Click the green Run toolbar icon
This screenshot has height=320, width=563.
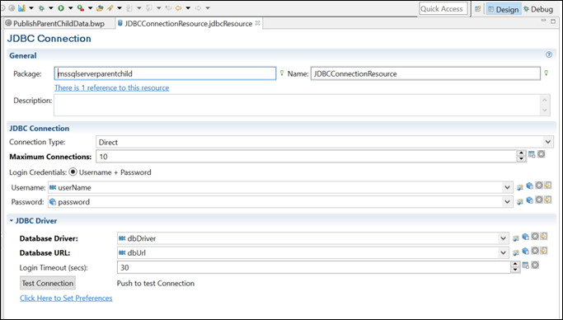61,8
